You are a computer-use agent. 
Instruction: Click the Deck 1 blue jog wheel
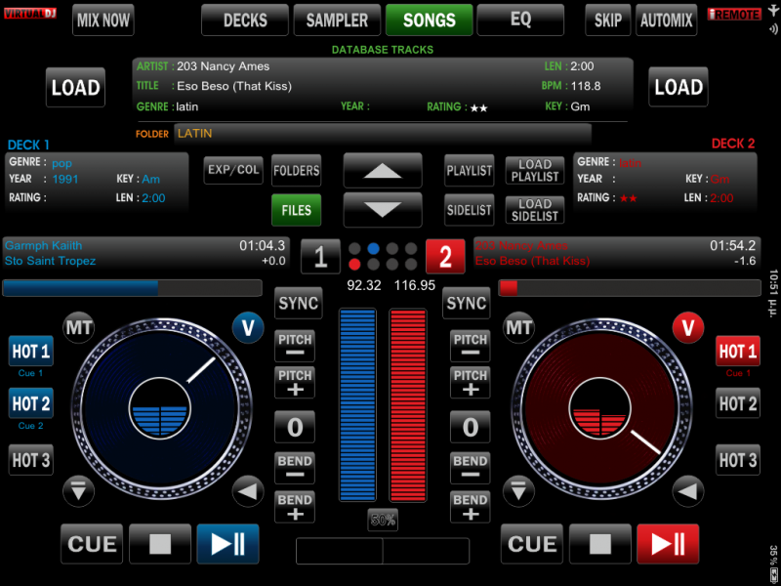pyautogui.click(x=161, y=409)
